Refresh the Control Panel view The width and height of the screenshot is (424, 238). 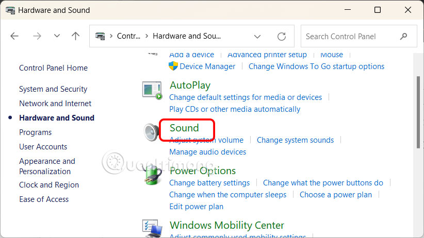point(282,37)
